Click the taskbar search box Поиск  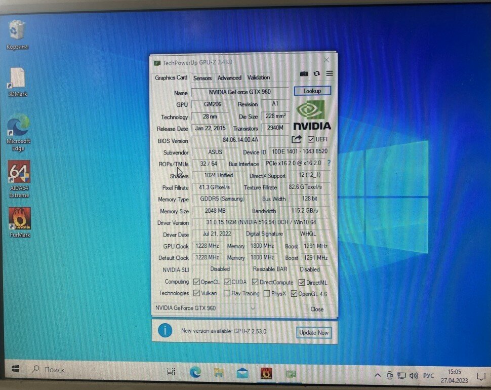(x=55, y=370)
